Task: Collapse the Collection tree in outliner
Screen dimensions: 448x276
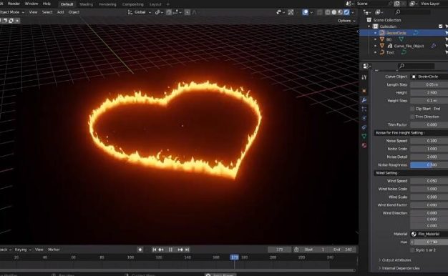Action: click(369, 26)
